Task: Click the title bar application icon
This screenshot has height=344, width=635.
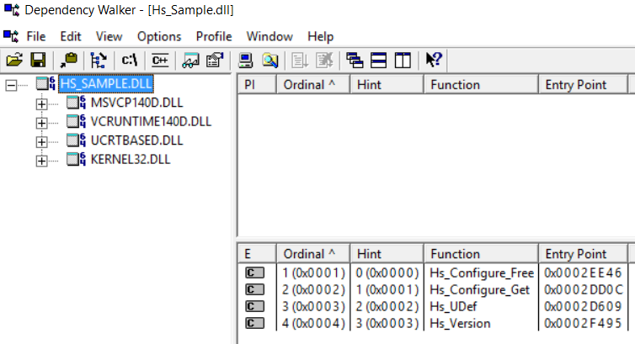Action: click(x=11, y=10)
